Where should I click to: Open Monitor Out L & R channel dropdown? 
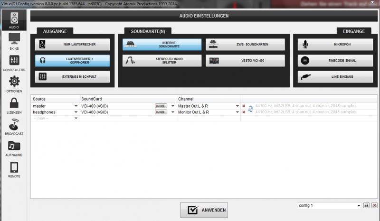click(x=237, y=112)
